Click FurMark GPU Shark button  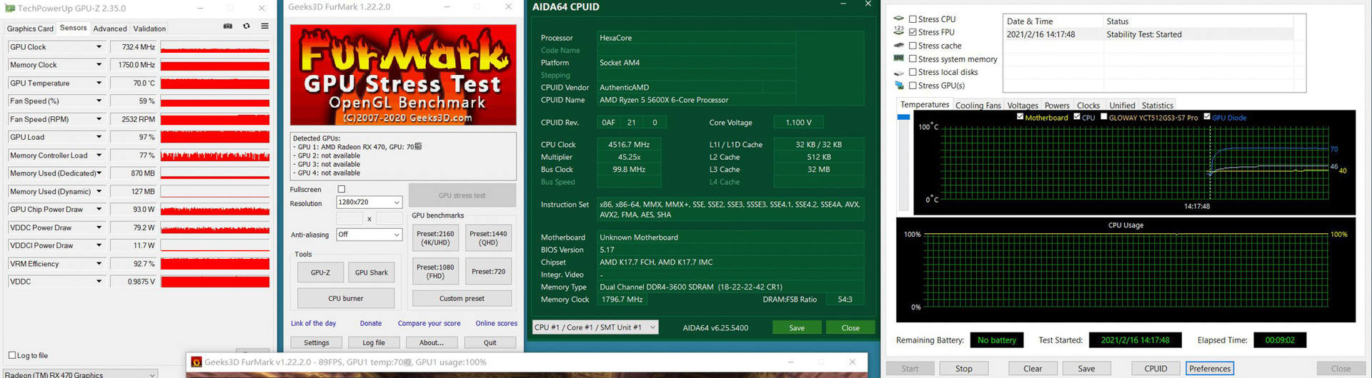(371, 272)
